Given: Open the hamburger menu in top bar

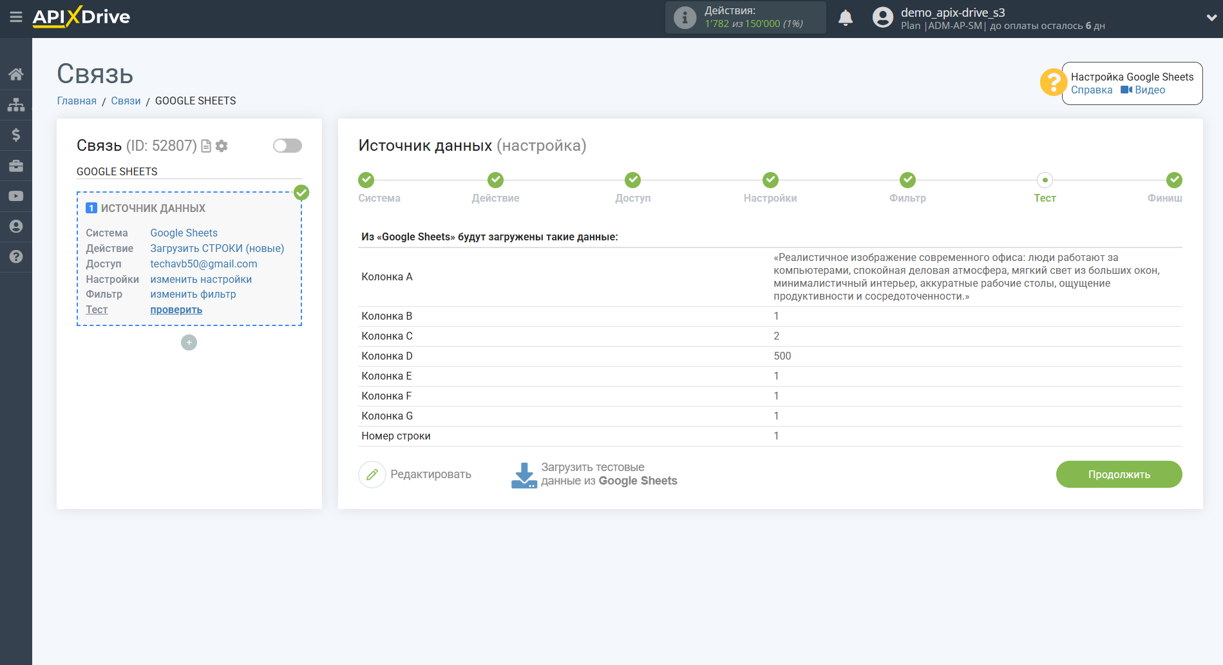Looking at the screenshot, I should (16, 17).
